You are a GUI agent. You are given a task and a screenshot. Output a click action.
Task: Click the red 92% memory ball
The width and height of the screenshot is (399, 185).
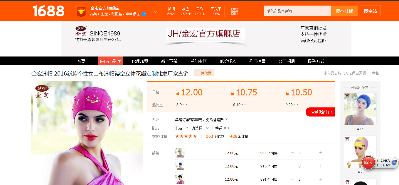(x=368, y=162)
